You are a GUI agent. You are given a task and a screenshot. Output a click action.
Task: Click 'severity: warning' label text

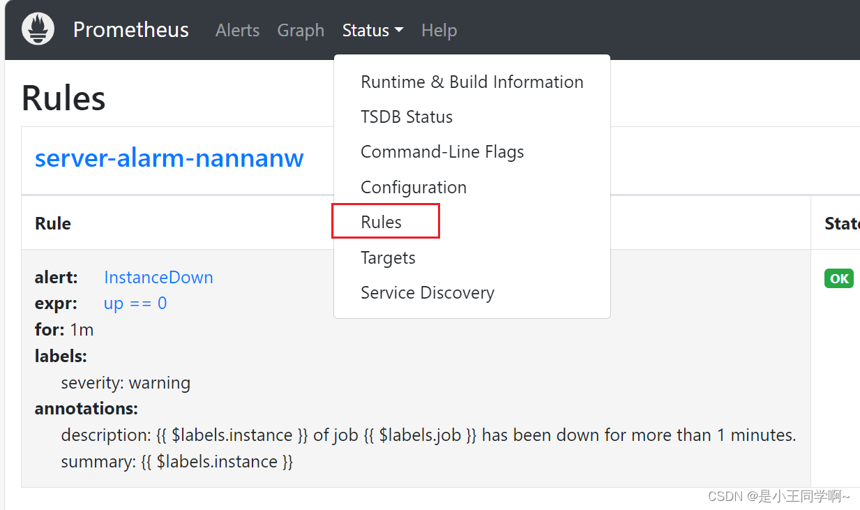tap(126, 383)
